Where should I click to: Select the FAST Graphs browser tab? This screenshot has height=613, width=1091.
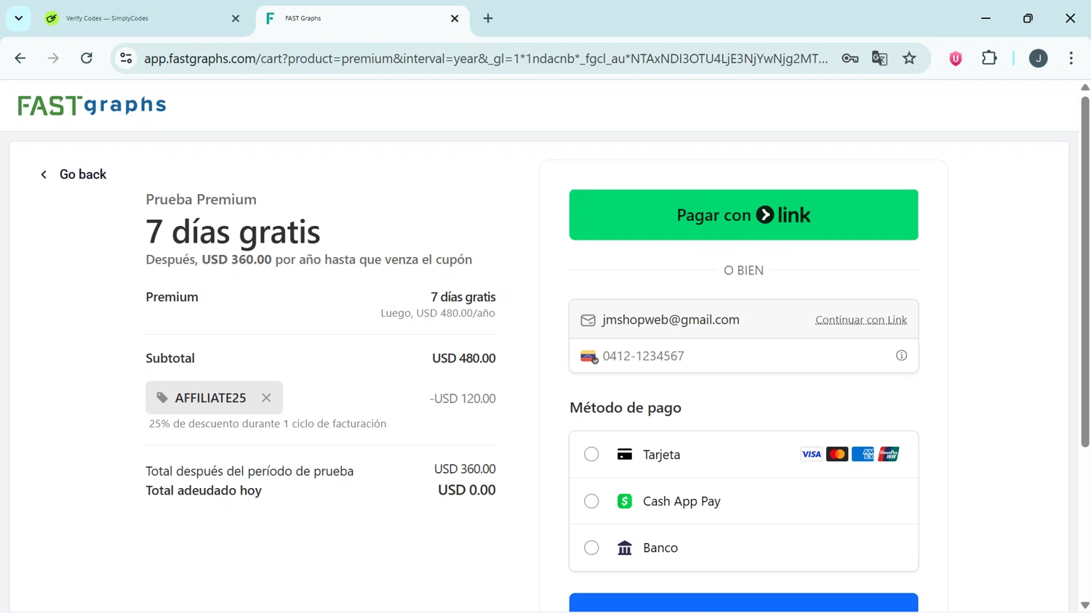click(361, 18)
